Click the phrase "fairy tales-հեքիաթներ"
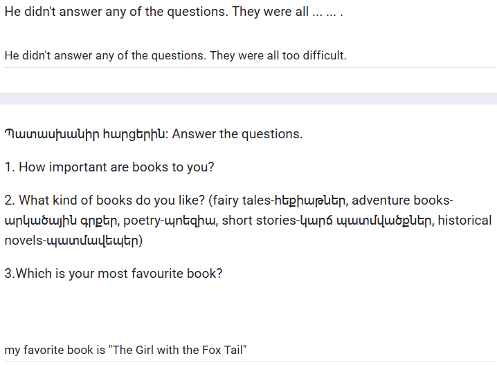The height and width of the screenshot is (365, 497). pyautogui.click(x=279, y=200)
